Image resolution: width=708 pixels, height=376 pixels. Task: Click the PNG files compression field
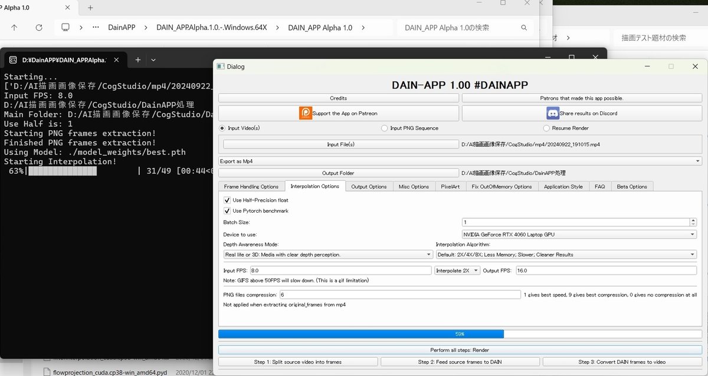click(x=400, y=294)
